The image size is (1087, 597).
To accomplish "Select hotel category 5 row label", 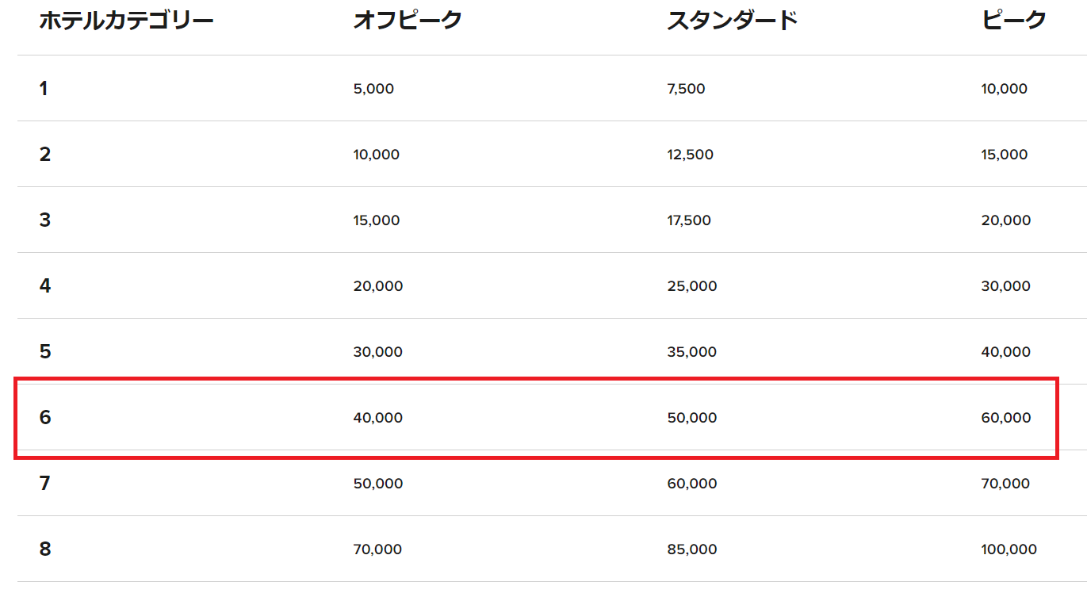I will 45,352.
